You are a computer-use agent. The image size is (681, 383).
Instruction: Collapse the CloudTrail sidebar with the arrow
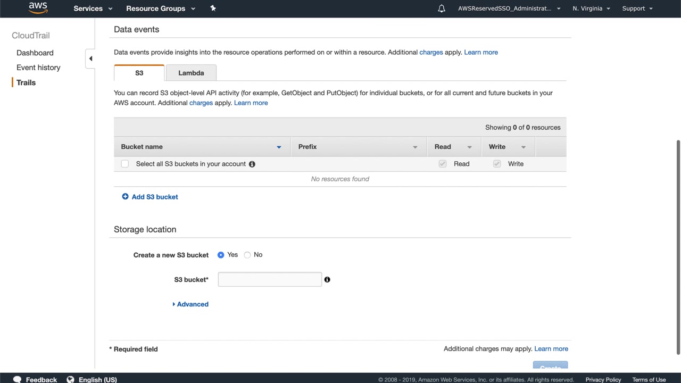[x=90, y=59]
